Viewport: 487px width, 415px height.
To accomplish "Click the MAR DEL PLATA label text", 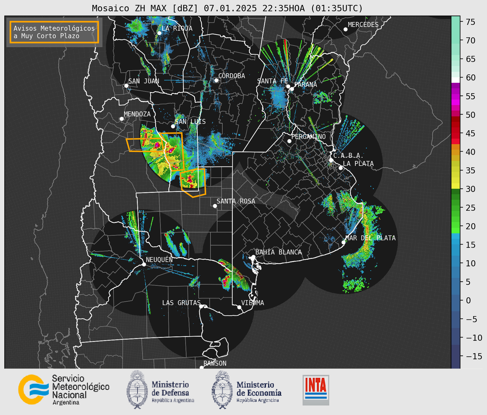I will 371,238.
